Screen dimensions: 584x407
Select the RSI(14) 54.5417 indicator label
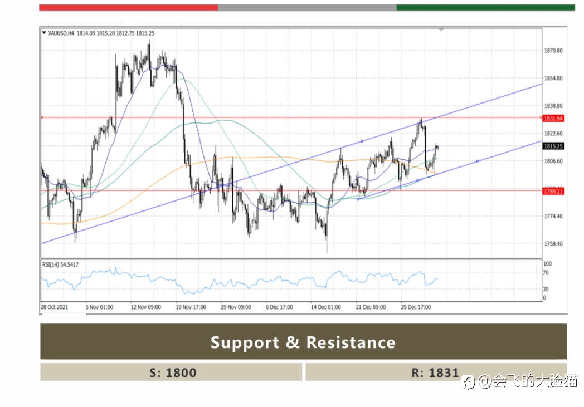tap(60, 264)
